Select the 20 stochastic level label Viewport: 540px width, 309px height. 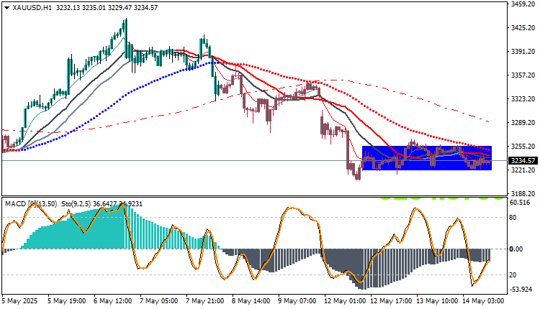coord(513,275)
